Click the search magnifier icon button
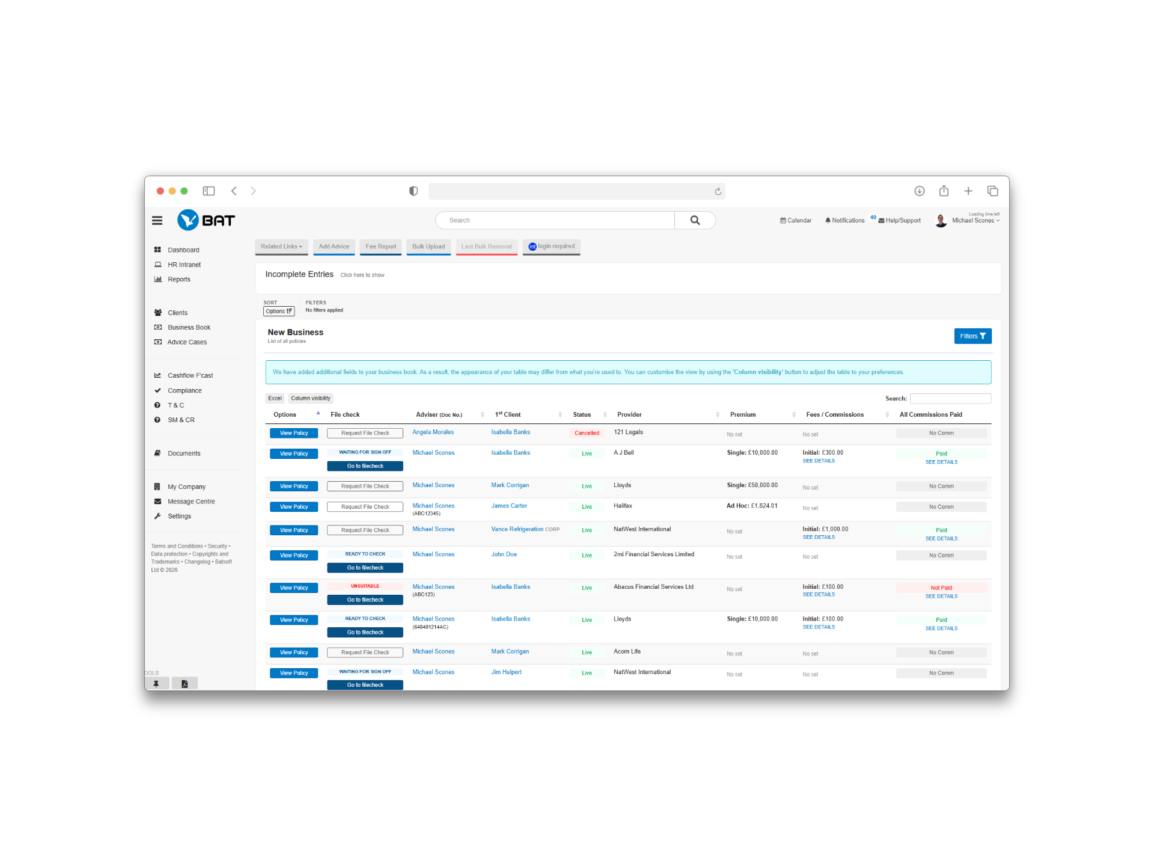Screen dimensions: 1154x866 695,220
